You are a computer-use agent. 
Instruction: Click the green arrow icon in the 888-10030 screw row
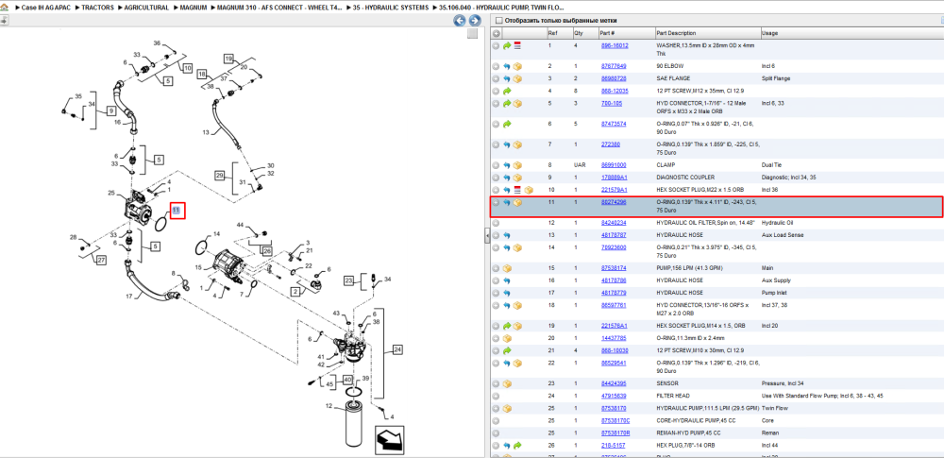pos(506,350)
